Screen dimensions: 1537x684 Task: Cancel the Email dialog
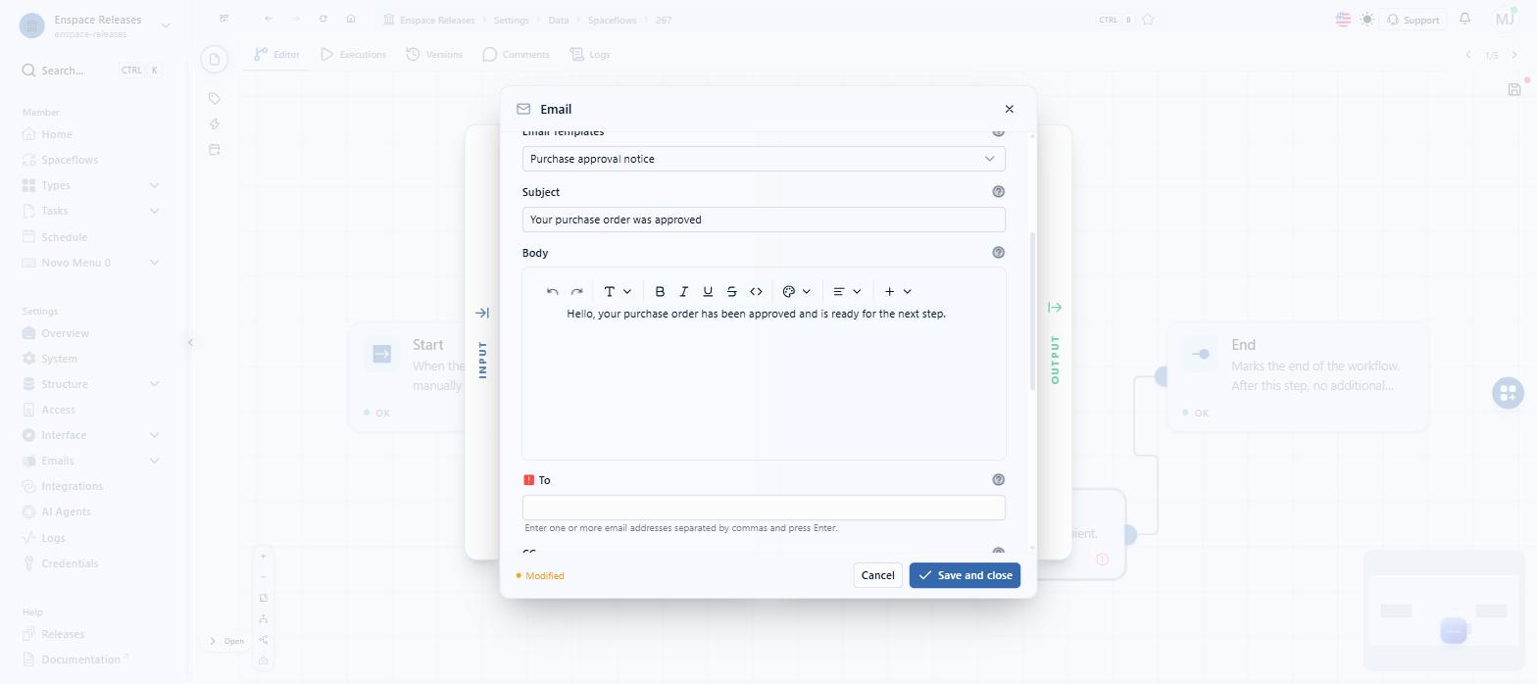[878, 575]
